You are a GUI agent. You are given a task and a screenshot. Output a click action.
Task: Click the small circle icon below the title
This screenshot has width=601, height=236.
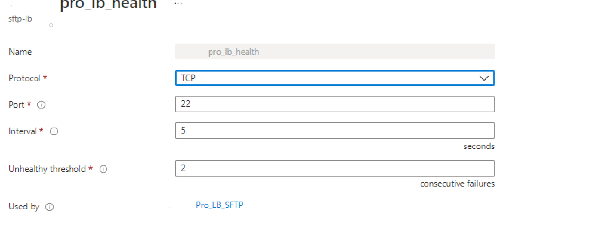pos(51,25)
